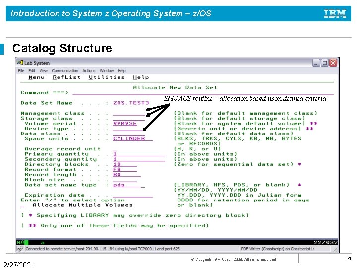Viewport: 357px width, 268px height.
Task: Select the Allocate Multiple Volumes option field
Action: [22, 205]
